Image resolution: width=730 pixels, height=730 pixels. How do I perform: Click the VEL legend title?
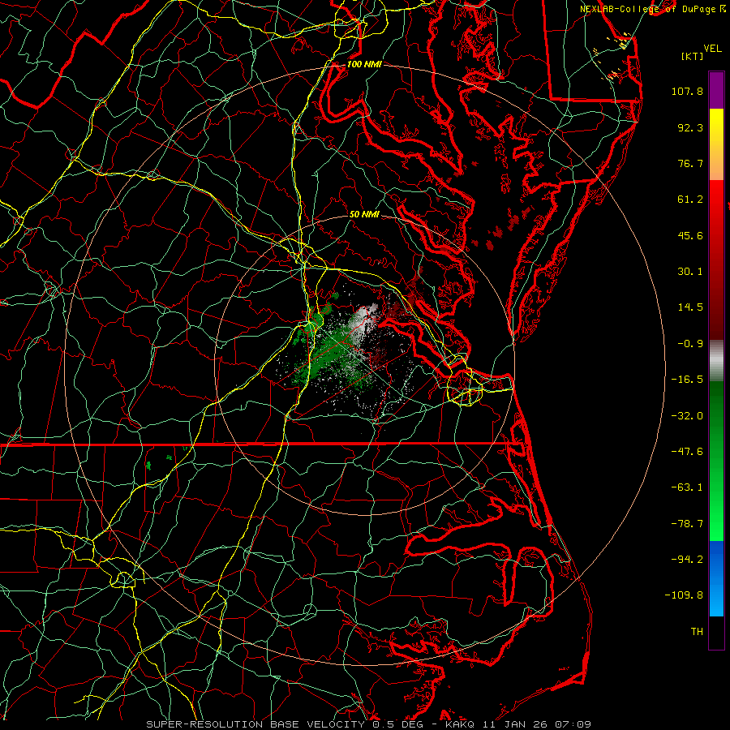coord(712,49)
